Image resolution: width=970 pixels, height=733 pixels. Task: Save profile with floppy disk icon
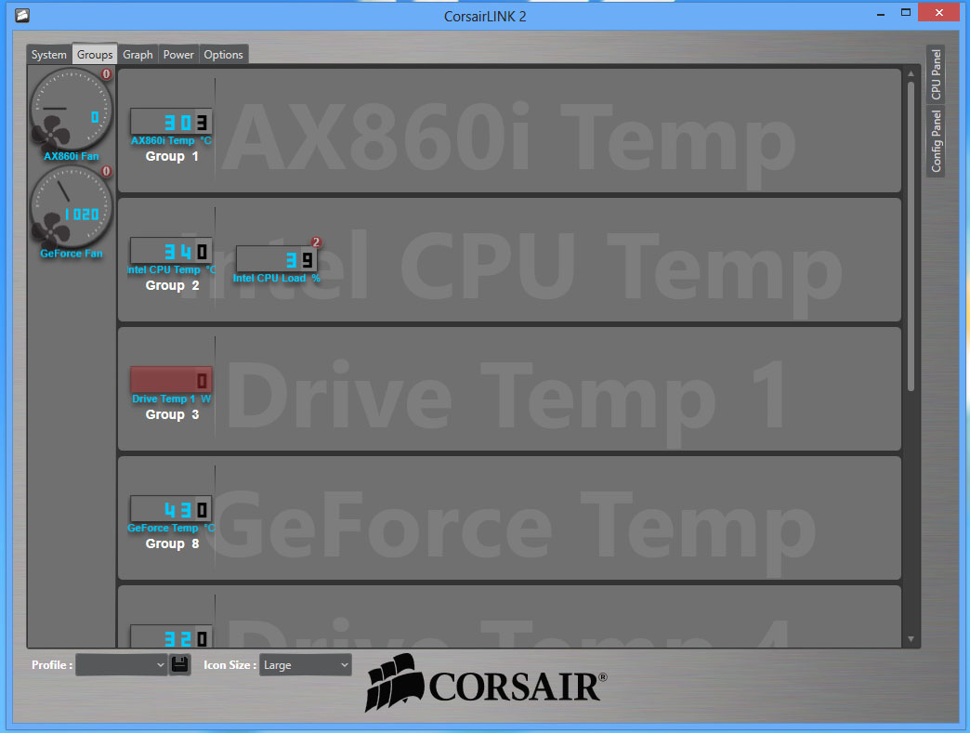pyautogui.click(x=179, y=664)
